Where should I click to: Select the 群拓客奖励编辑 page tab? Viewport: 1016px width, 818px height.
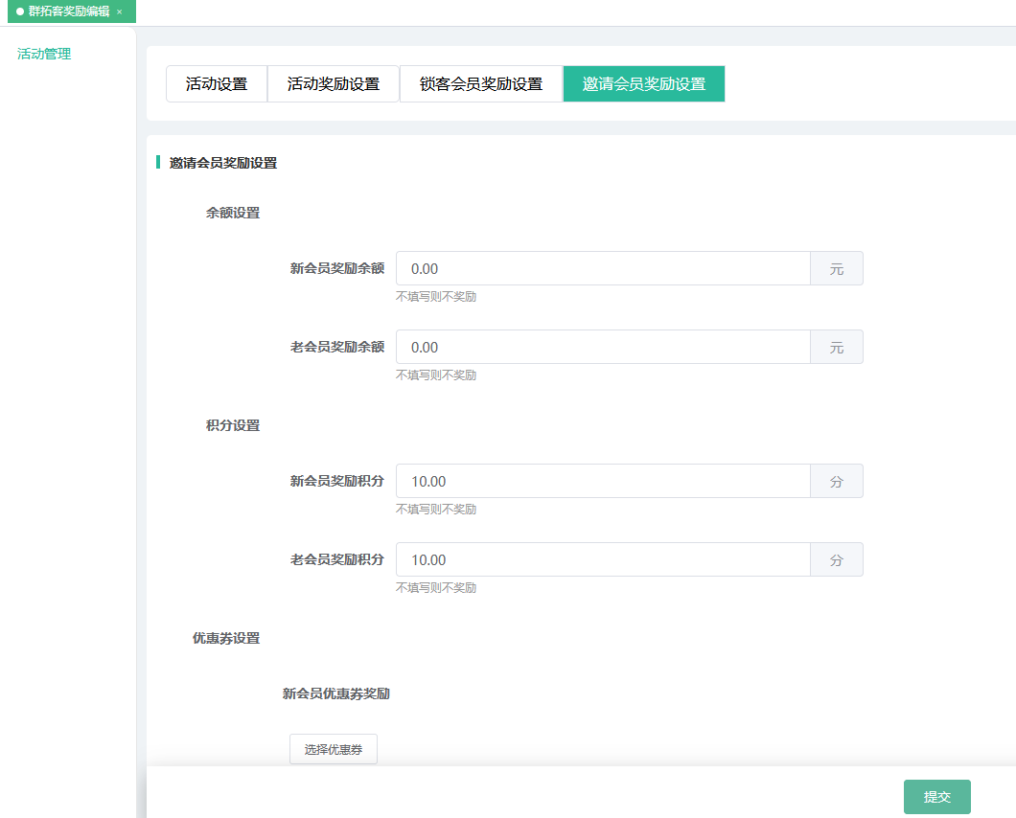click(x=67, y=11)
